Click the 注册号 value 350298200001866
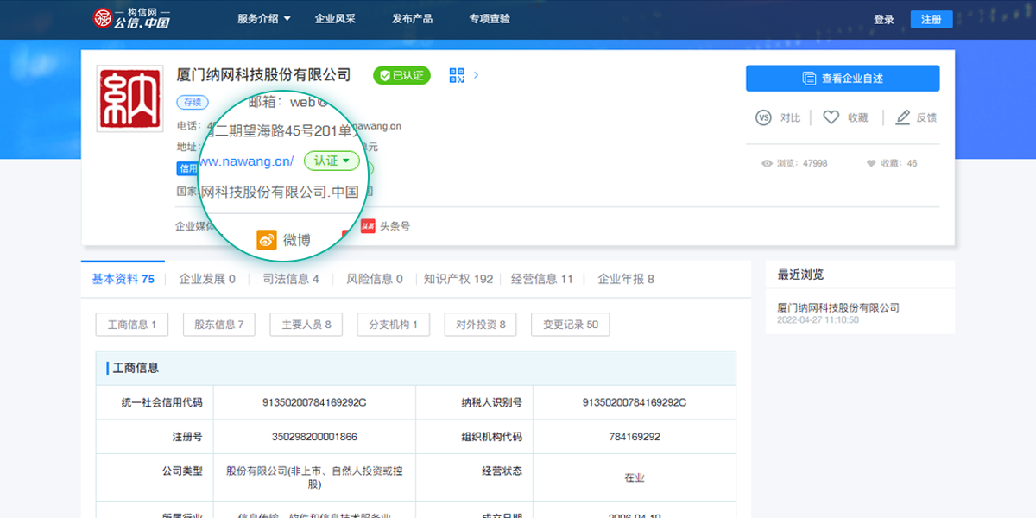 point(314,437)
